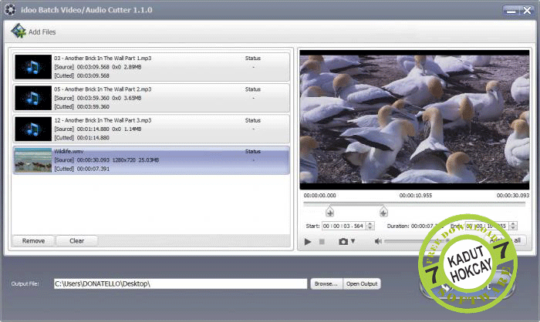Mute the audio via the speaker icon

tap(378, 242)
